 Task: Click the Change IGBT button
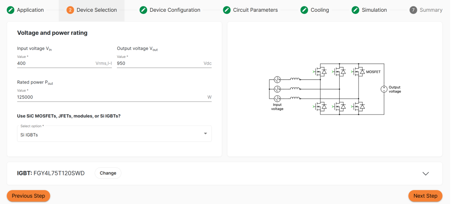[108, 173]
